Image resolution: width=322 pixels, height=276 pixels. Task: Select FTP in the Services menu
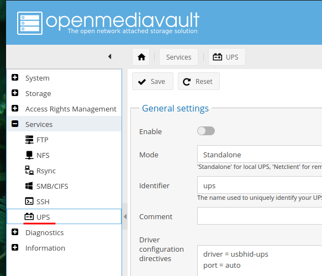coord(64,140)
